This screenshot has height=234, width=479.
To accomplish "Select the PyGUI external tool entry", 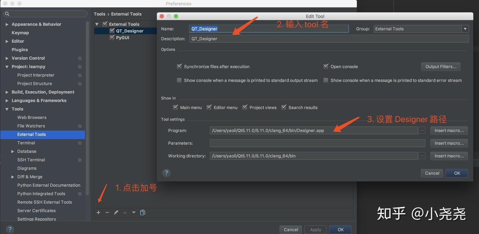I will point(122,37).
